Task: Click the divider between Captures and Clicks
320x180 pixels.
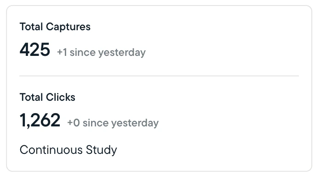Action: 159,76
